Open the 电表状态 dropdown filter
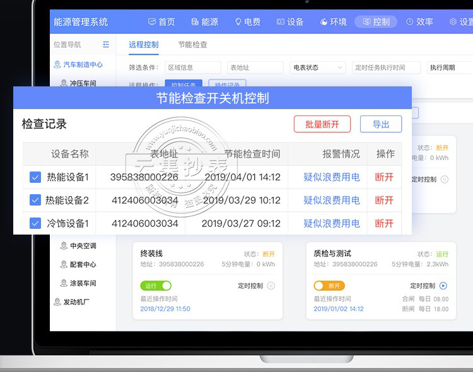The width and height of the screenshot is (473, 372). 318,67
